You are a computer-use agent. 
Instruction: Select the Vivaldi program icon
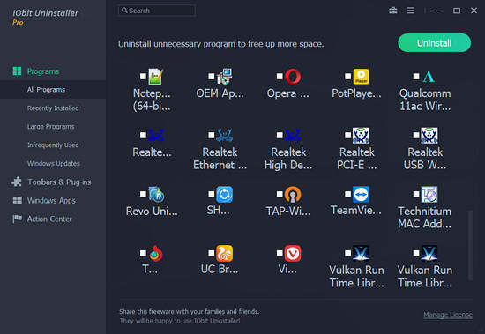click(x=293, y=253)
